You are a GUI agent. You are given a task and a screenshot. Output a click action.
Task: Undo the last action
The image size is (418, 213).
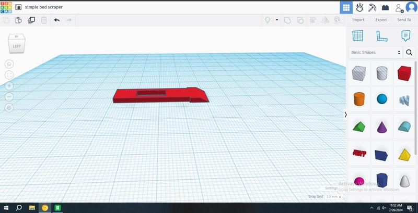tap(57, 20)
